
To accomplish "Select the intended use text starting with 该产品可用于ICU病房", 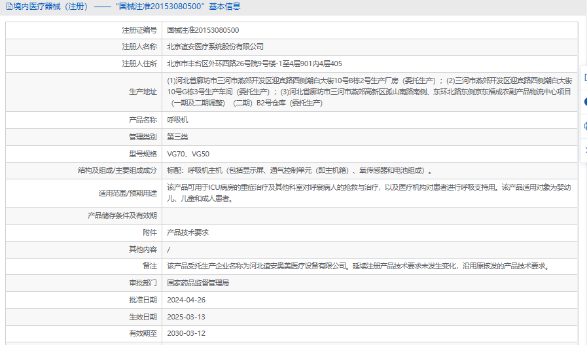I will click(x=368, y=193).
